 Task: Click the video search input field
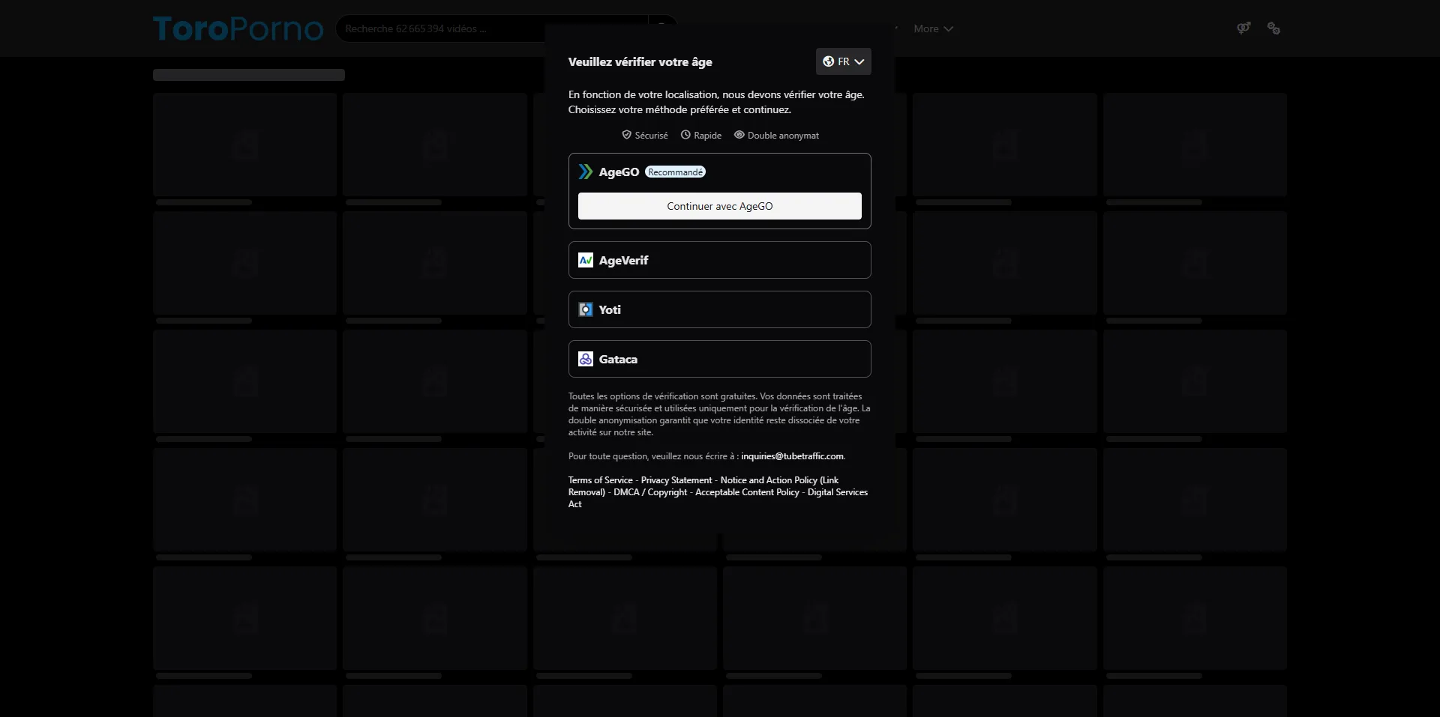[450, 28]
